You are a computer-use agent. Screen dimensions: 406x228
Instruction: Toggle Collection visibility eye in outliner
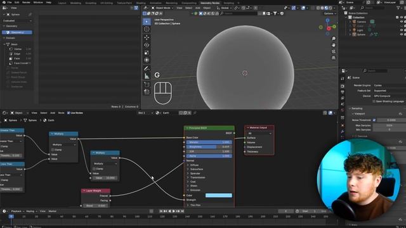pos(402,17)
